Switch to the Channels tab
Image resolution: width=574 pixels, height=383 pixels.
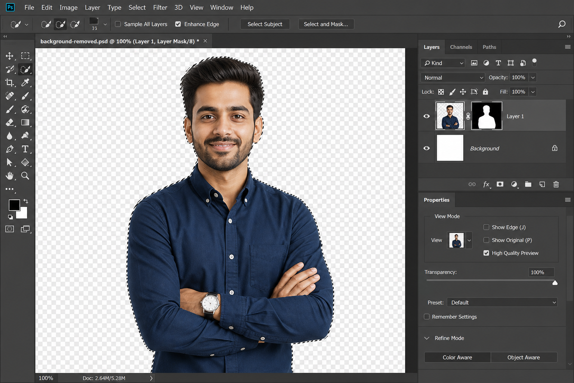coord(461,47)
